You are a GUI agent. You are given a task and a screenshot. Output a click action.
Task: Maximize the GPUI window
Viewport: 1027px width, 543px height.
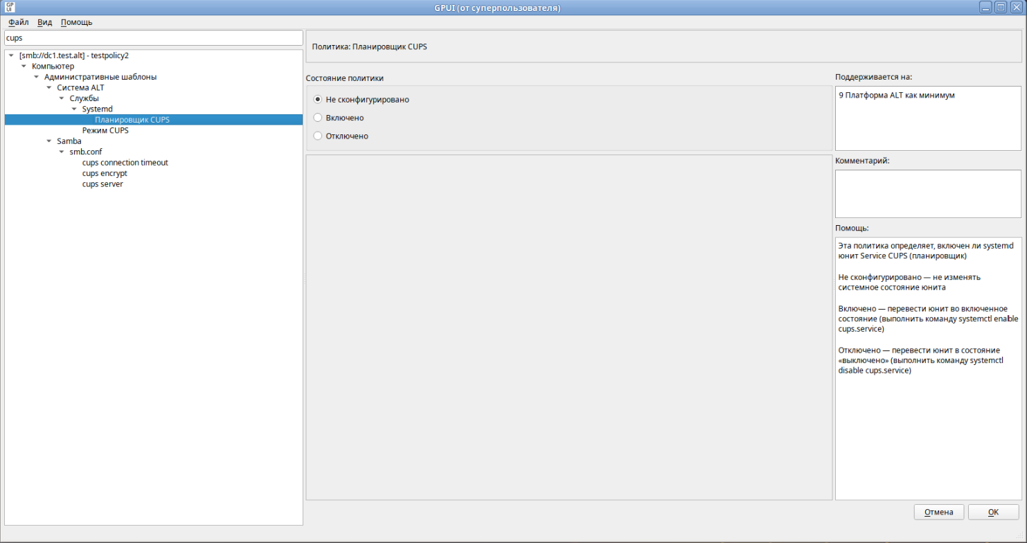1001,8
